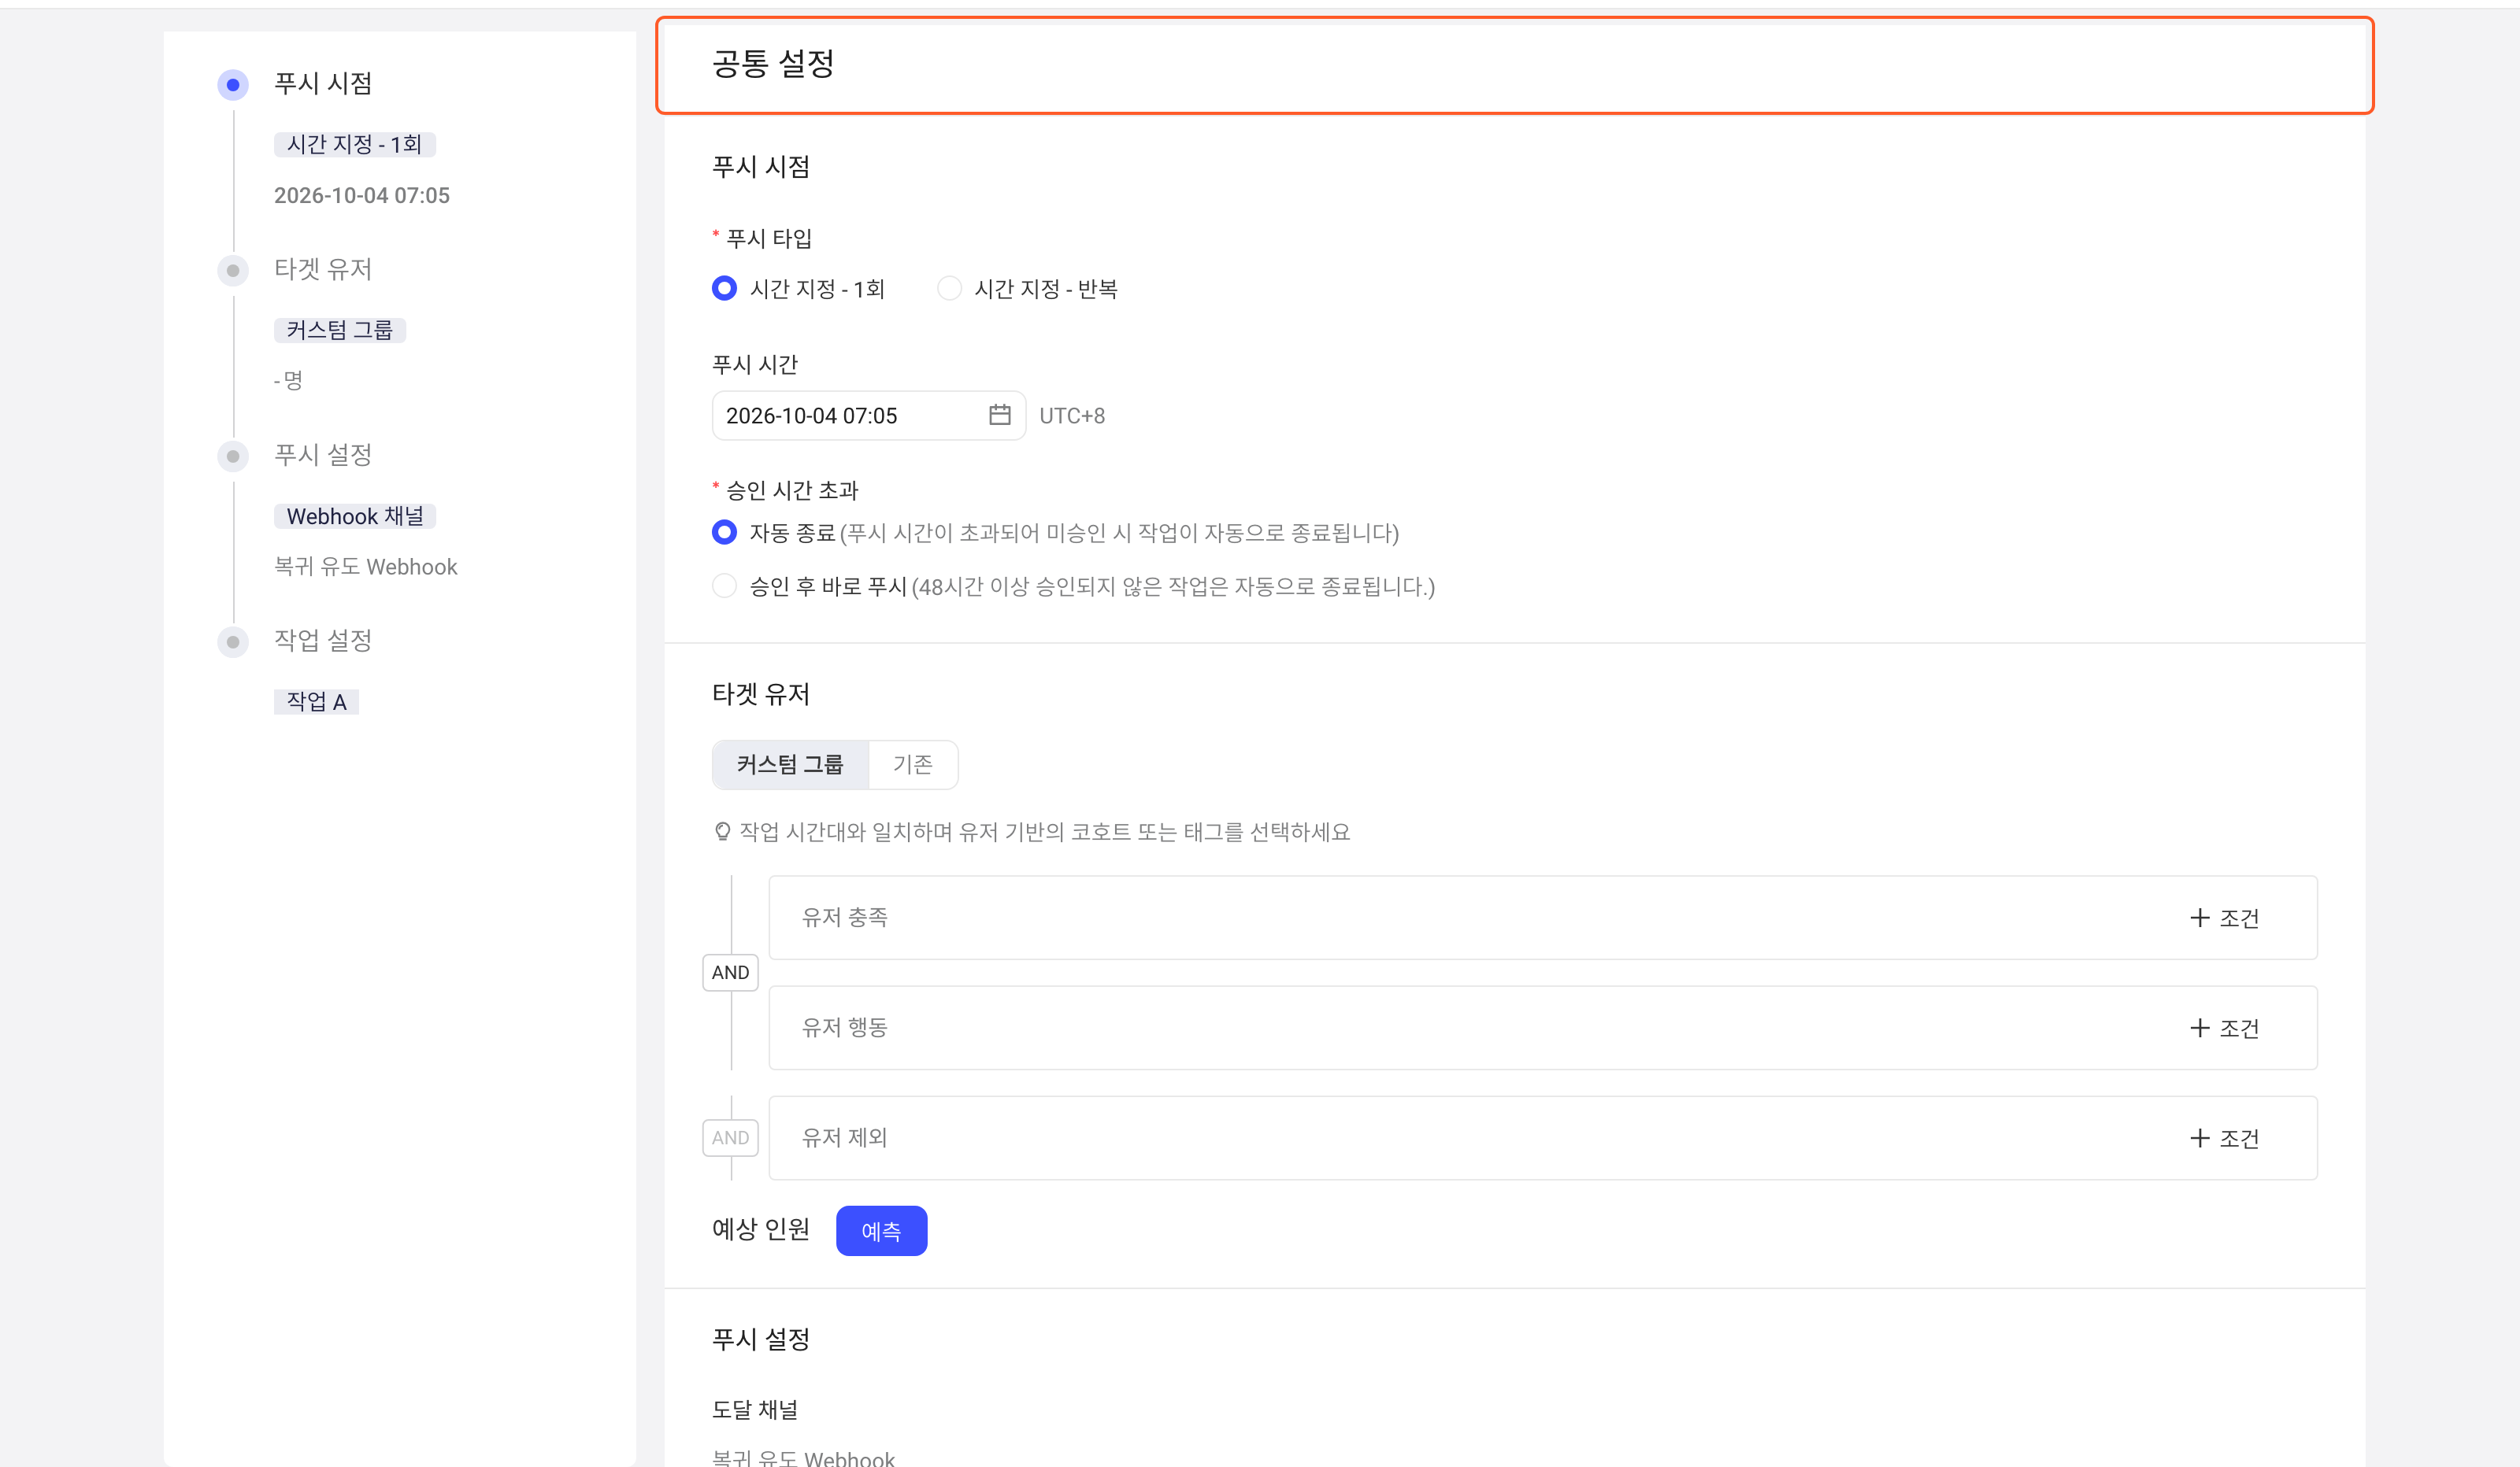Screen dimensions: 2520x1467
Task: Select '시간 지정 - 1회' radio button
Action: [724, 289]
